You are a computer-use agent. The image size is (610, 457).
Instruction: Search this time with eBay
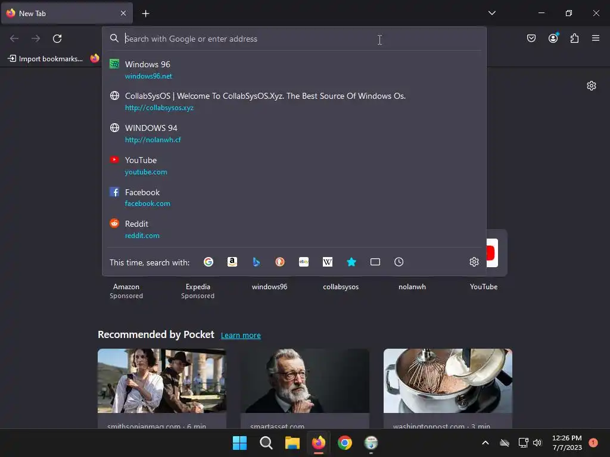click(304, 262)
